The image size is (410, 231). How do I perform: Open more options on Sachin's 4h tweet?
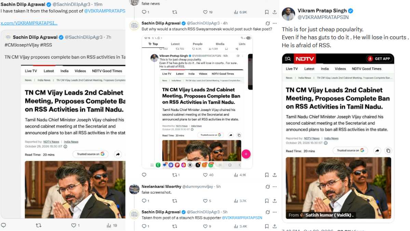pos(275,23)
